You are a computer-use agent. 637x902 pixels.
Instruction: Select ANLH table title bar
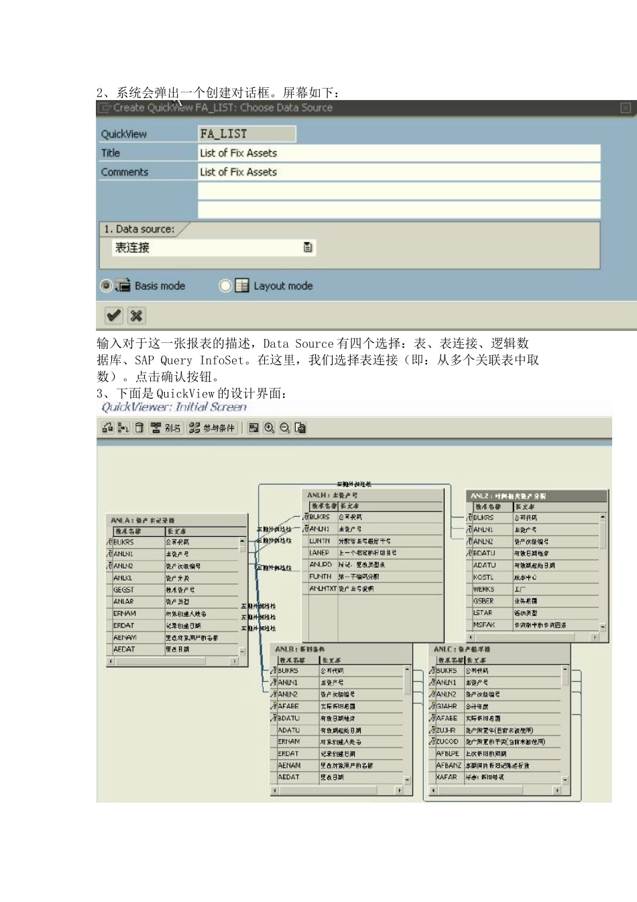pos(373,495)
